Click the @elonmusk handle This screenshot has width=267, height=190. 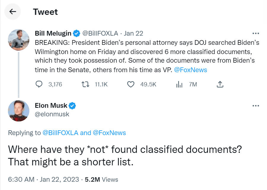pyautogui.click(x=52, y=114)
